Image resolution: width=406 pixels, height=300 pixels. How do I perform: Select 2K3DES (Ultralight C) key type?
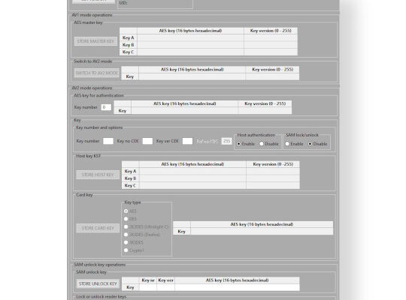point(126,226)
